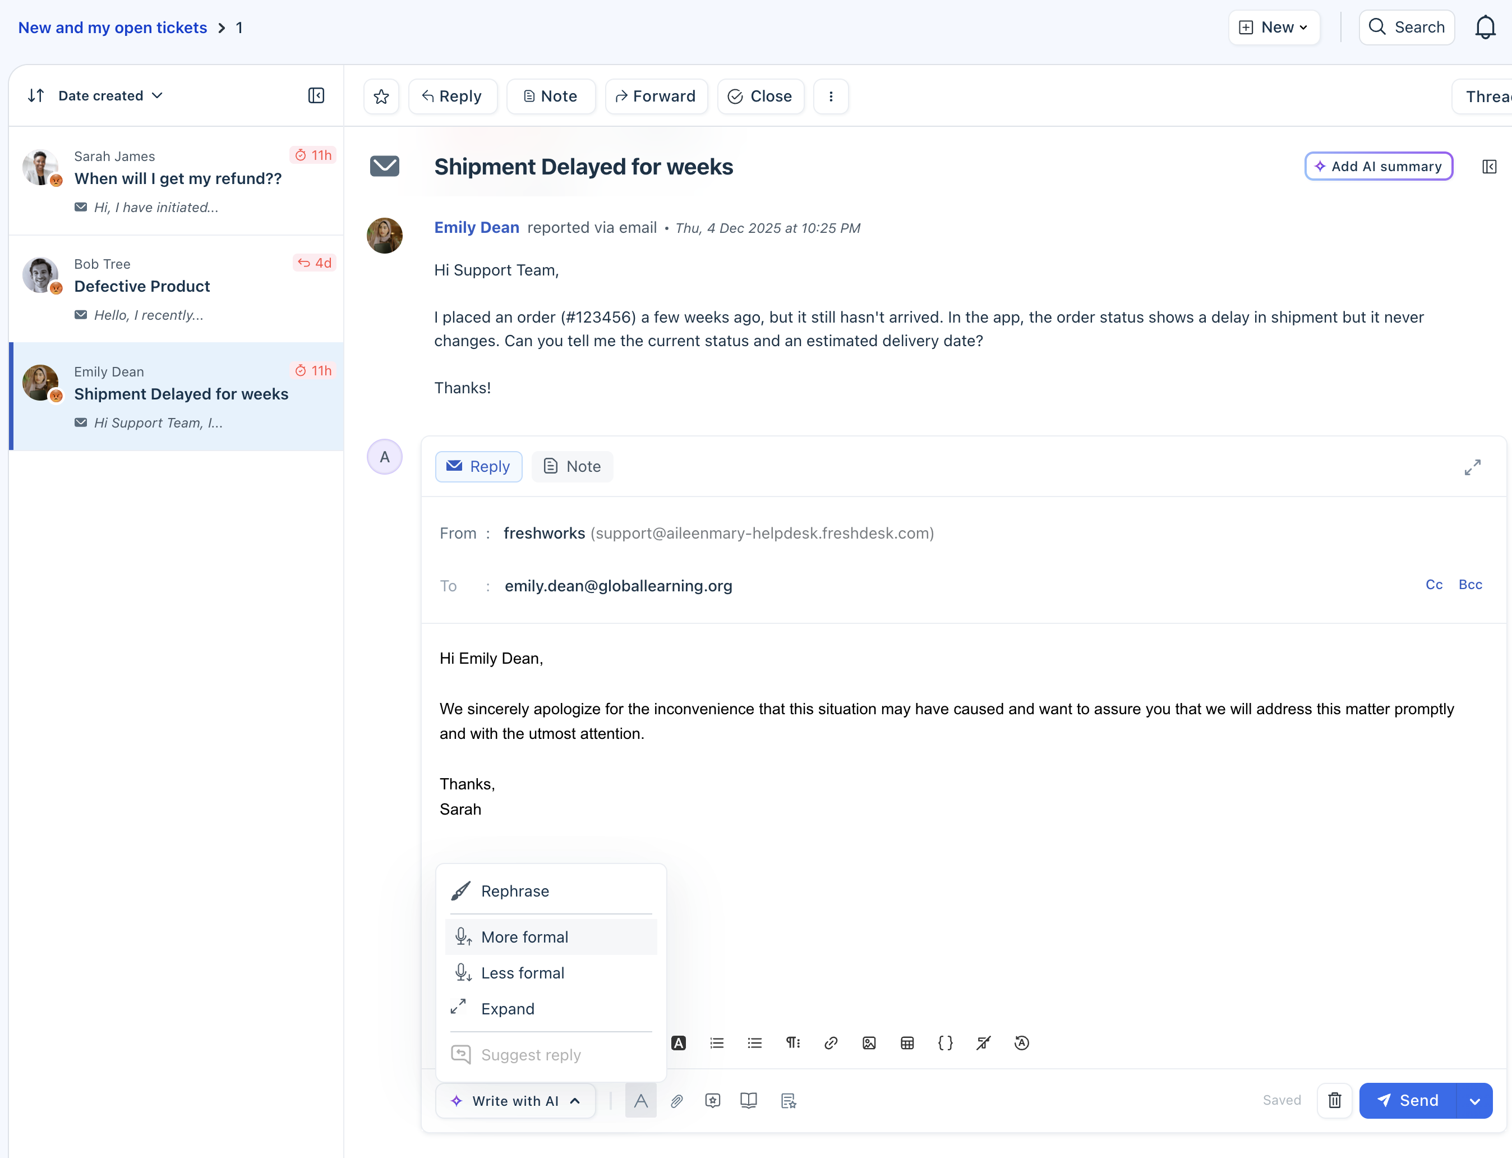Open the solution articles book icon

(748, 1101)
